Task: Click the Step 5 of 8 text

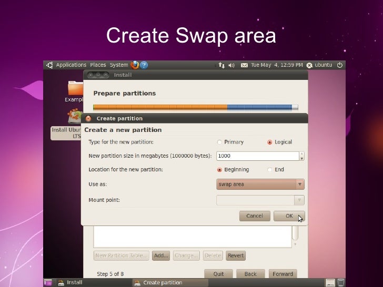Action: (x=110, y=274)
